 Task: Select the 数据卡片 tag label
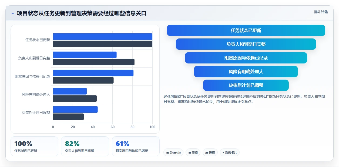pyautogui.click(x=231, y=152)
